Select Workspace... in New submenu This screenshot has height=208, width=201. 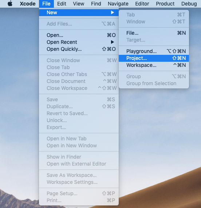tap(154, 65)
